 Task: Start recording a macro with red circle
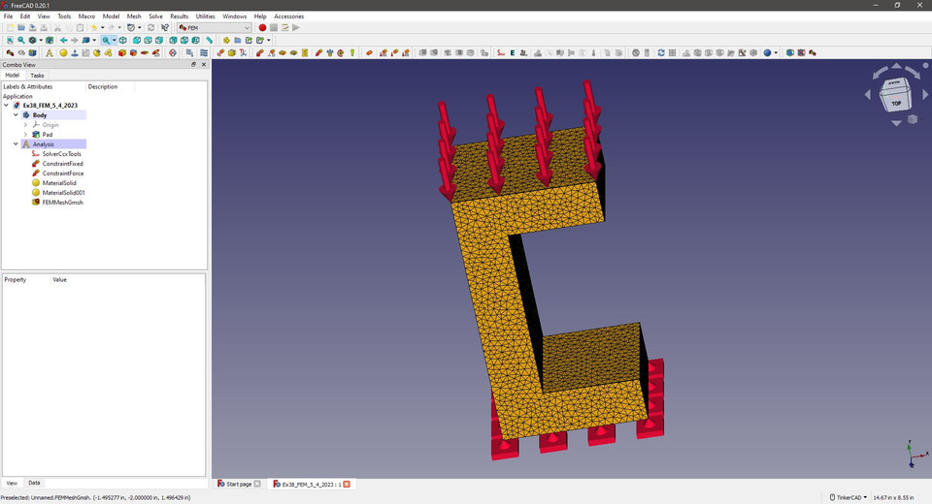tap(262, 27)
